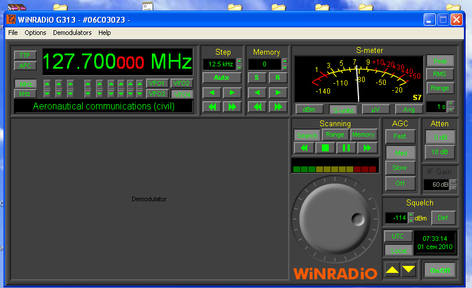The image size is (472, 288).
Task: Enable Peak mode on S-meter
Action: [x=440, y=61]
